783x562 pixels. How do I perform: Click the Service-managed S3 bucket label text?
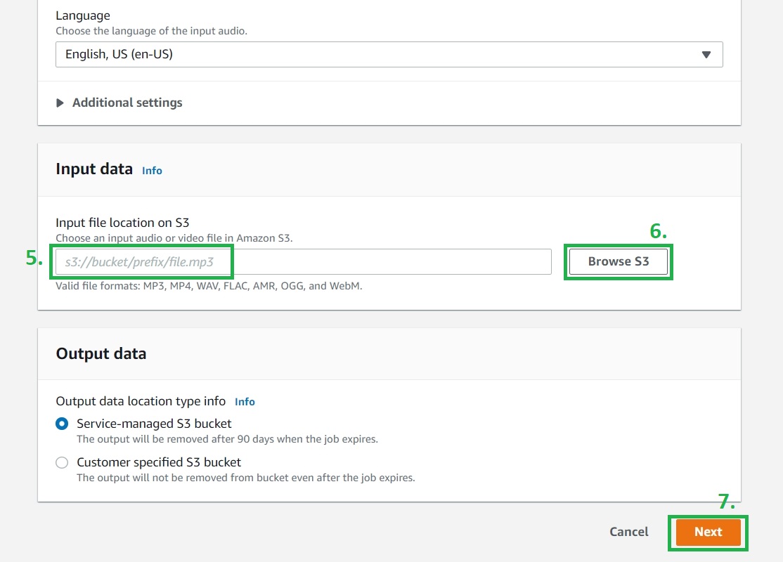pos(154,424)
